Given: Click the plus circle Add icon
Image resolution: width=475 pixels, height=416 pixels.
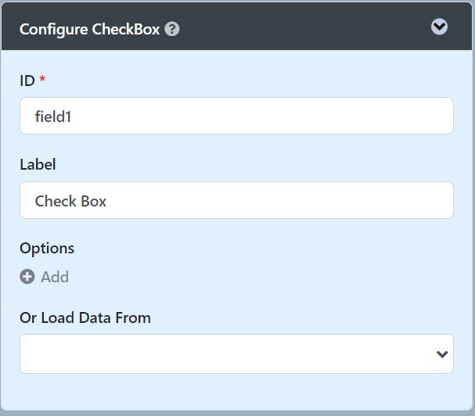Looking at the screenshot, I should pos(27,277).
